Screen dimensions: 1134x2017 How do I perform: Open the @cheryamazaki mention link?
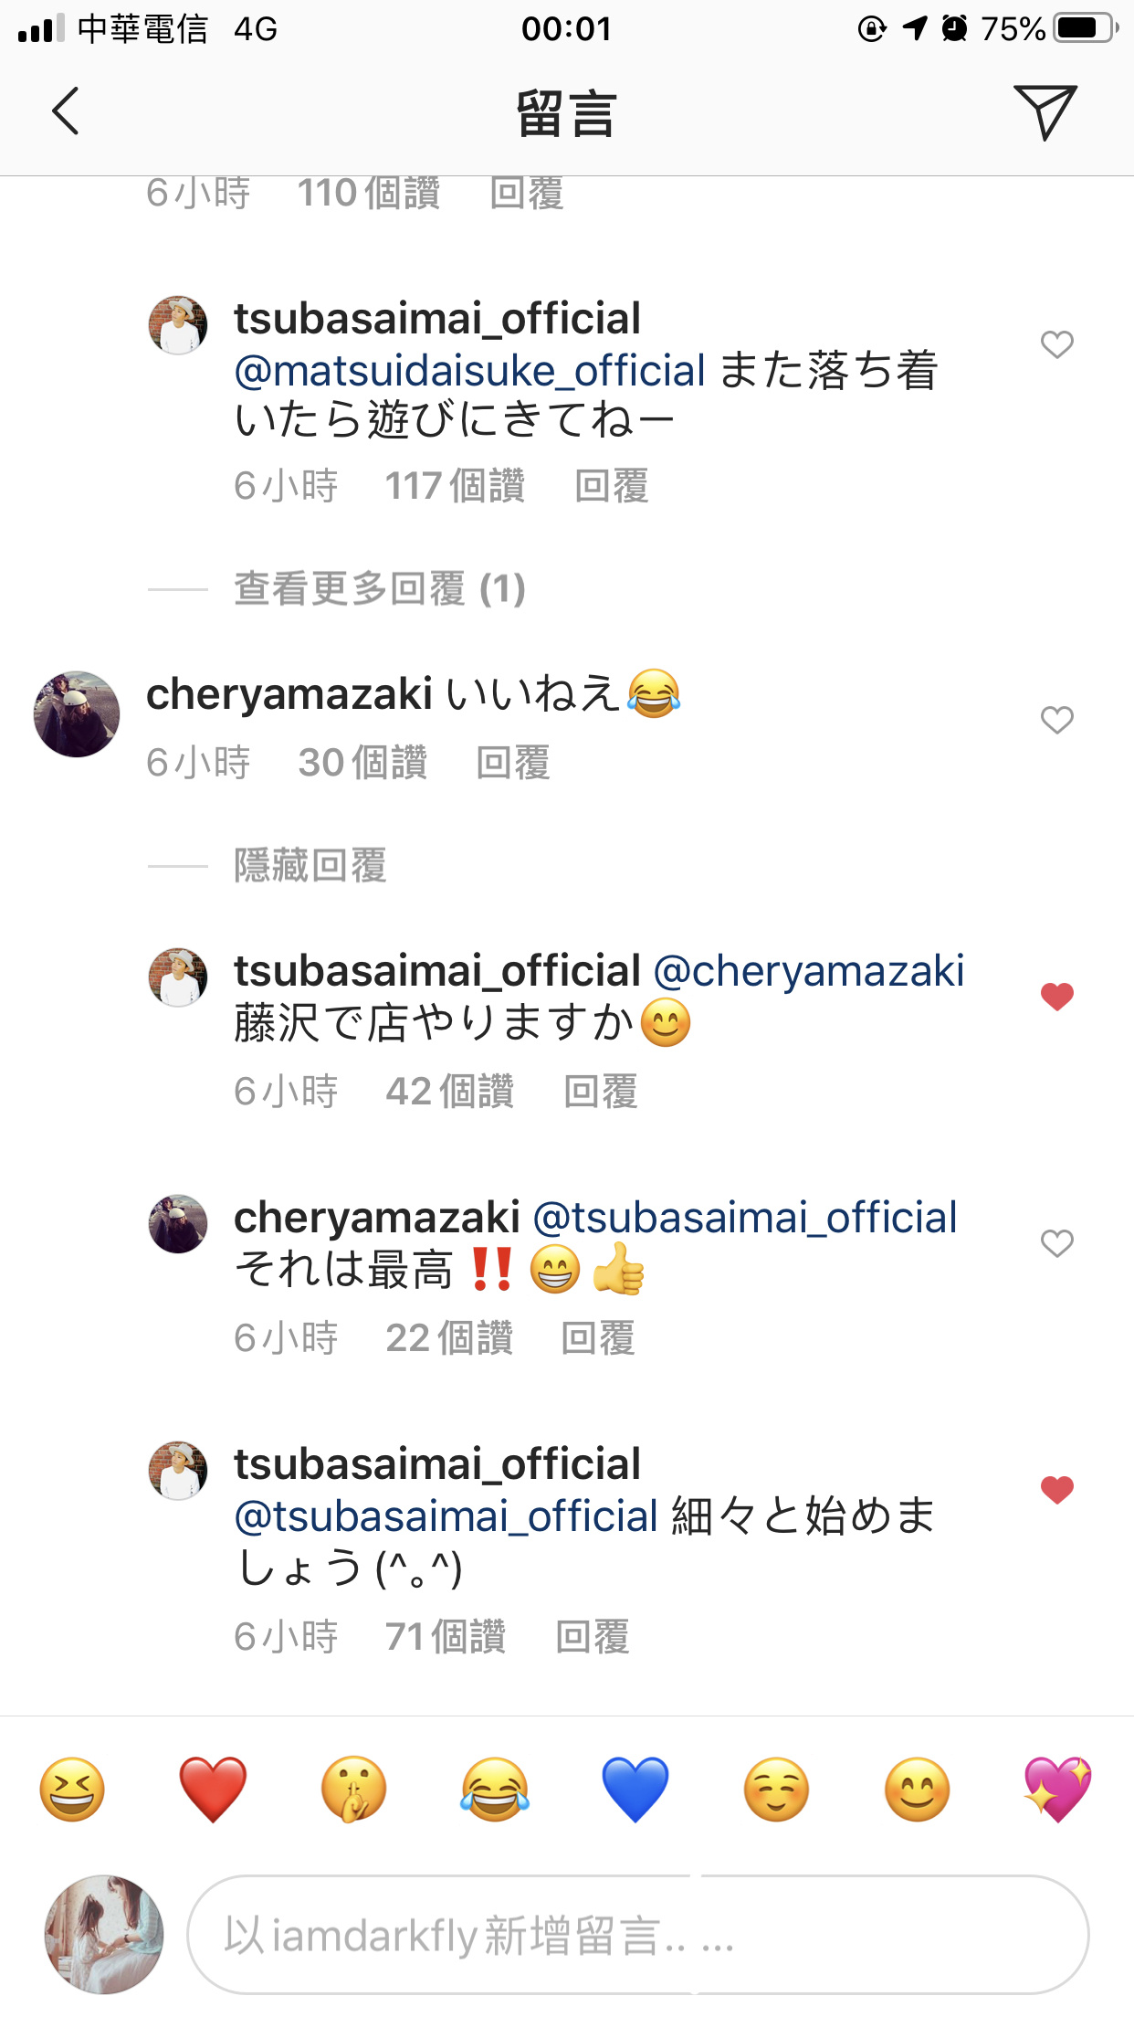click(x=809, y=970)
